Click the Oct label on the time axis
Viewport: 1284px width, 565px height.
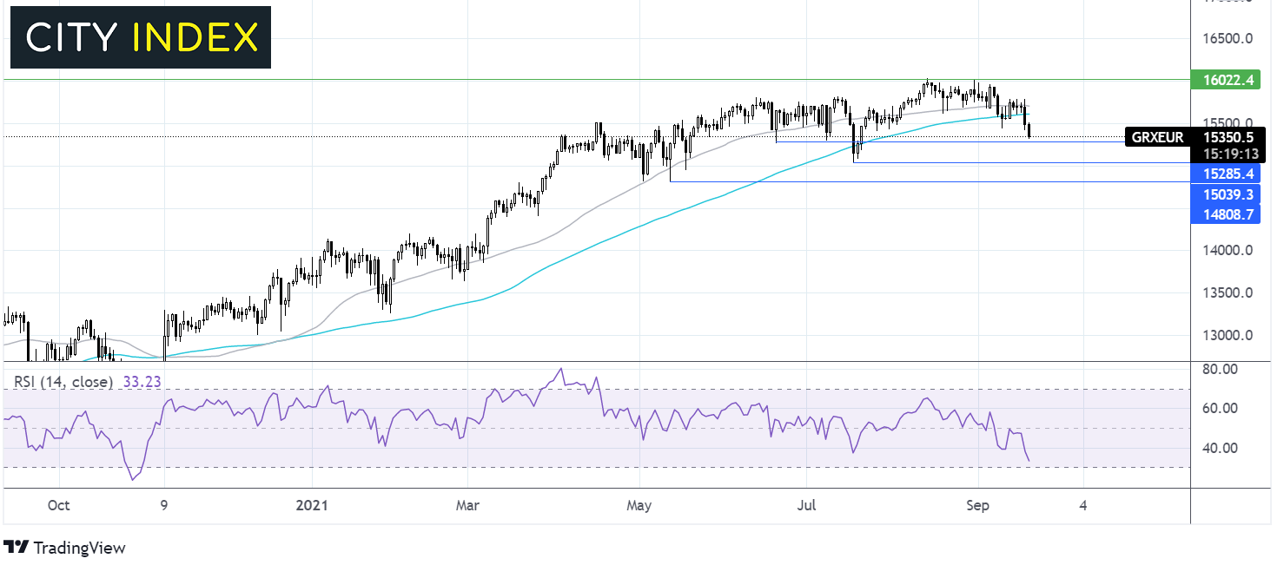click(x=58, y=504)
